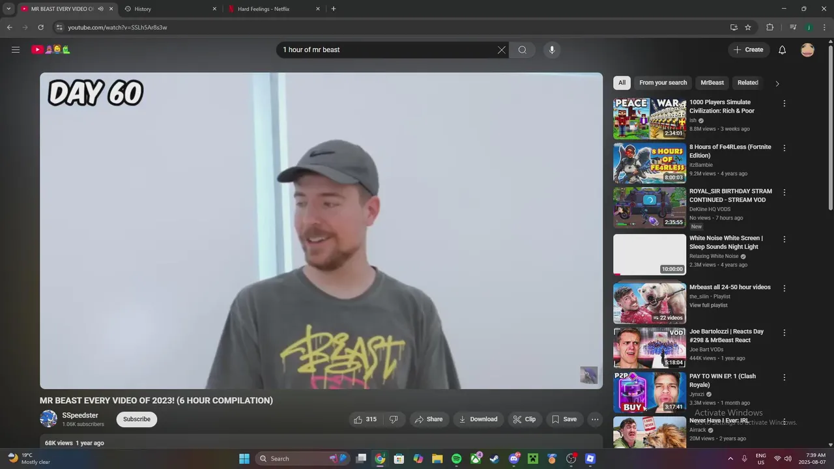Switch to the Hard Feelings - Netflix tab
The width and height of the screenshot is (834, 469).
[x=274, y=9]
